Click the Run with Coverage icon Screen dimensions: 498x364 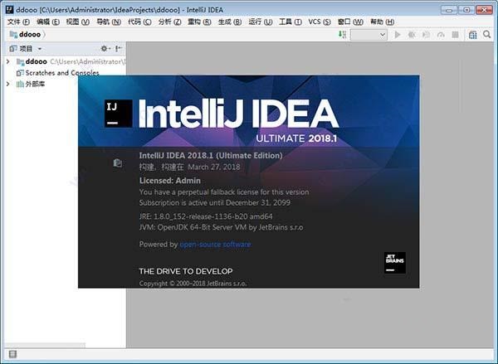(426, 35)
